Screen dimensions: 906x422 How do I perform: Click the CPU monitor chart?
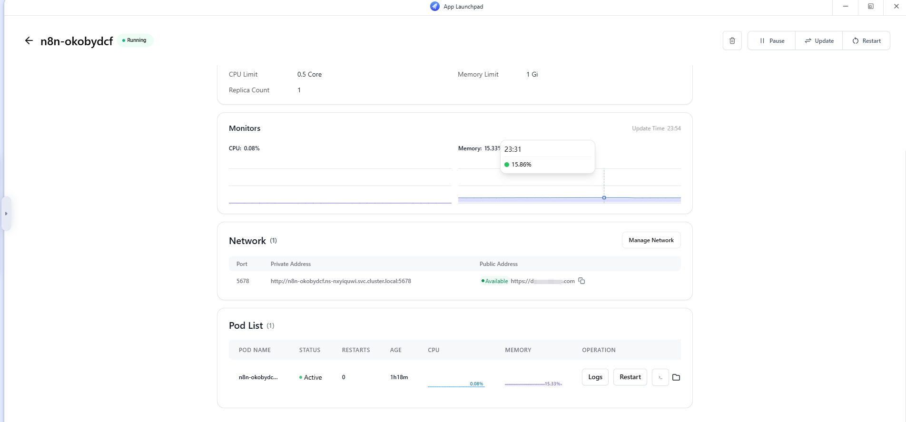click(340, 186)
